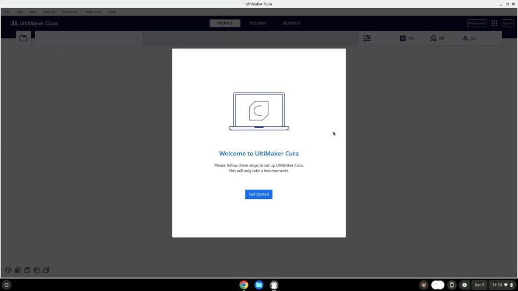Open the Extensions menu
Screen dimensions: 518x291
[x=70, y=12]
